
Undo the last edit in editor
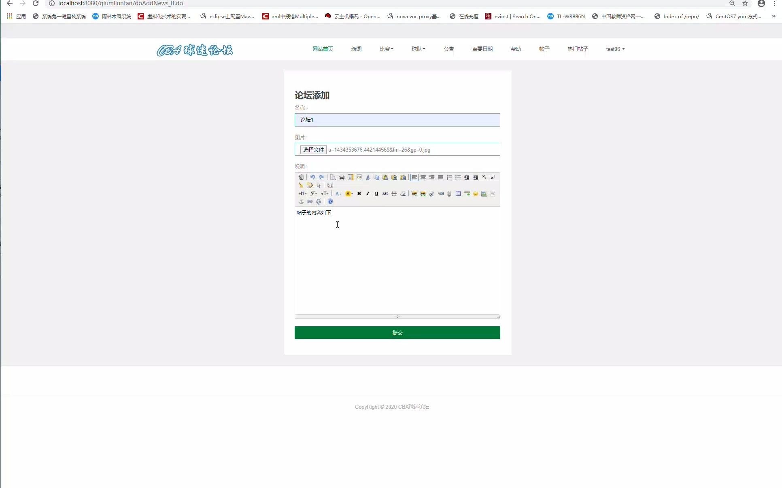pyautogui.click(x=312, y=177)
